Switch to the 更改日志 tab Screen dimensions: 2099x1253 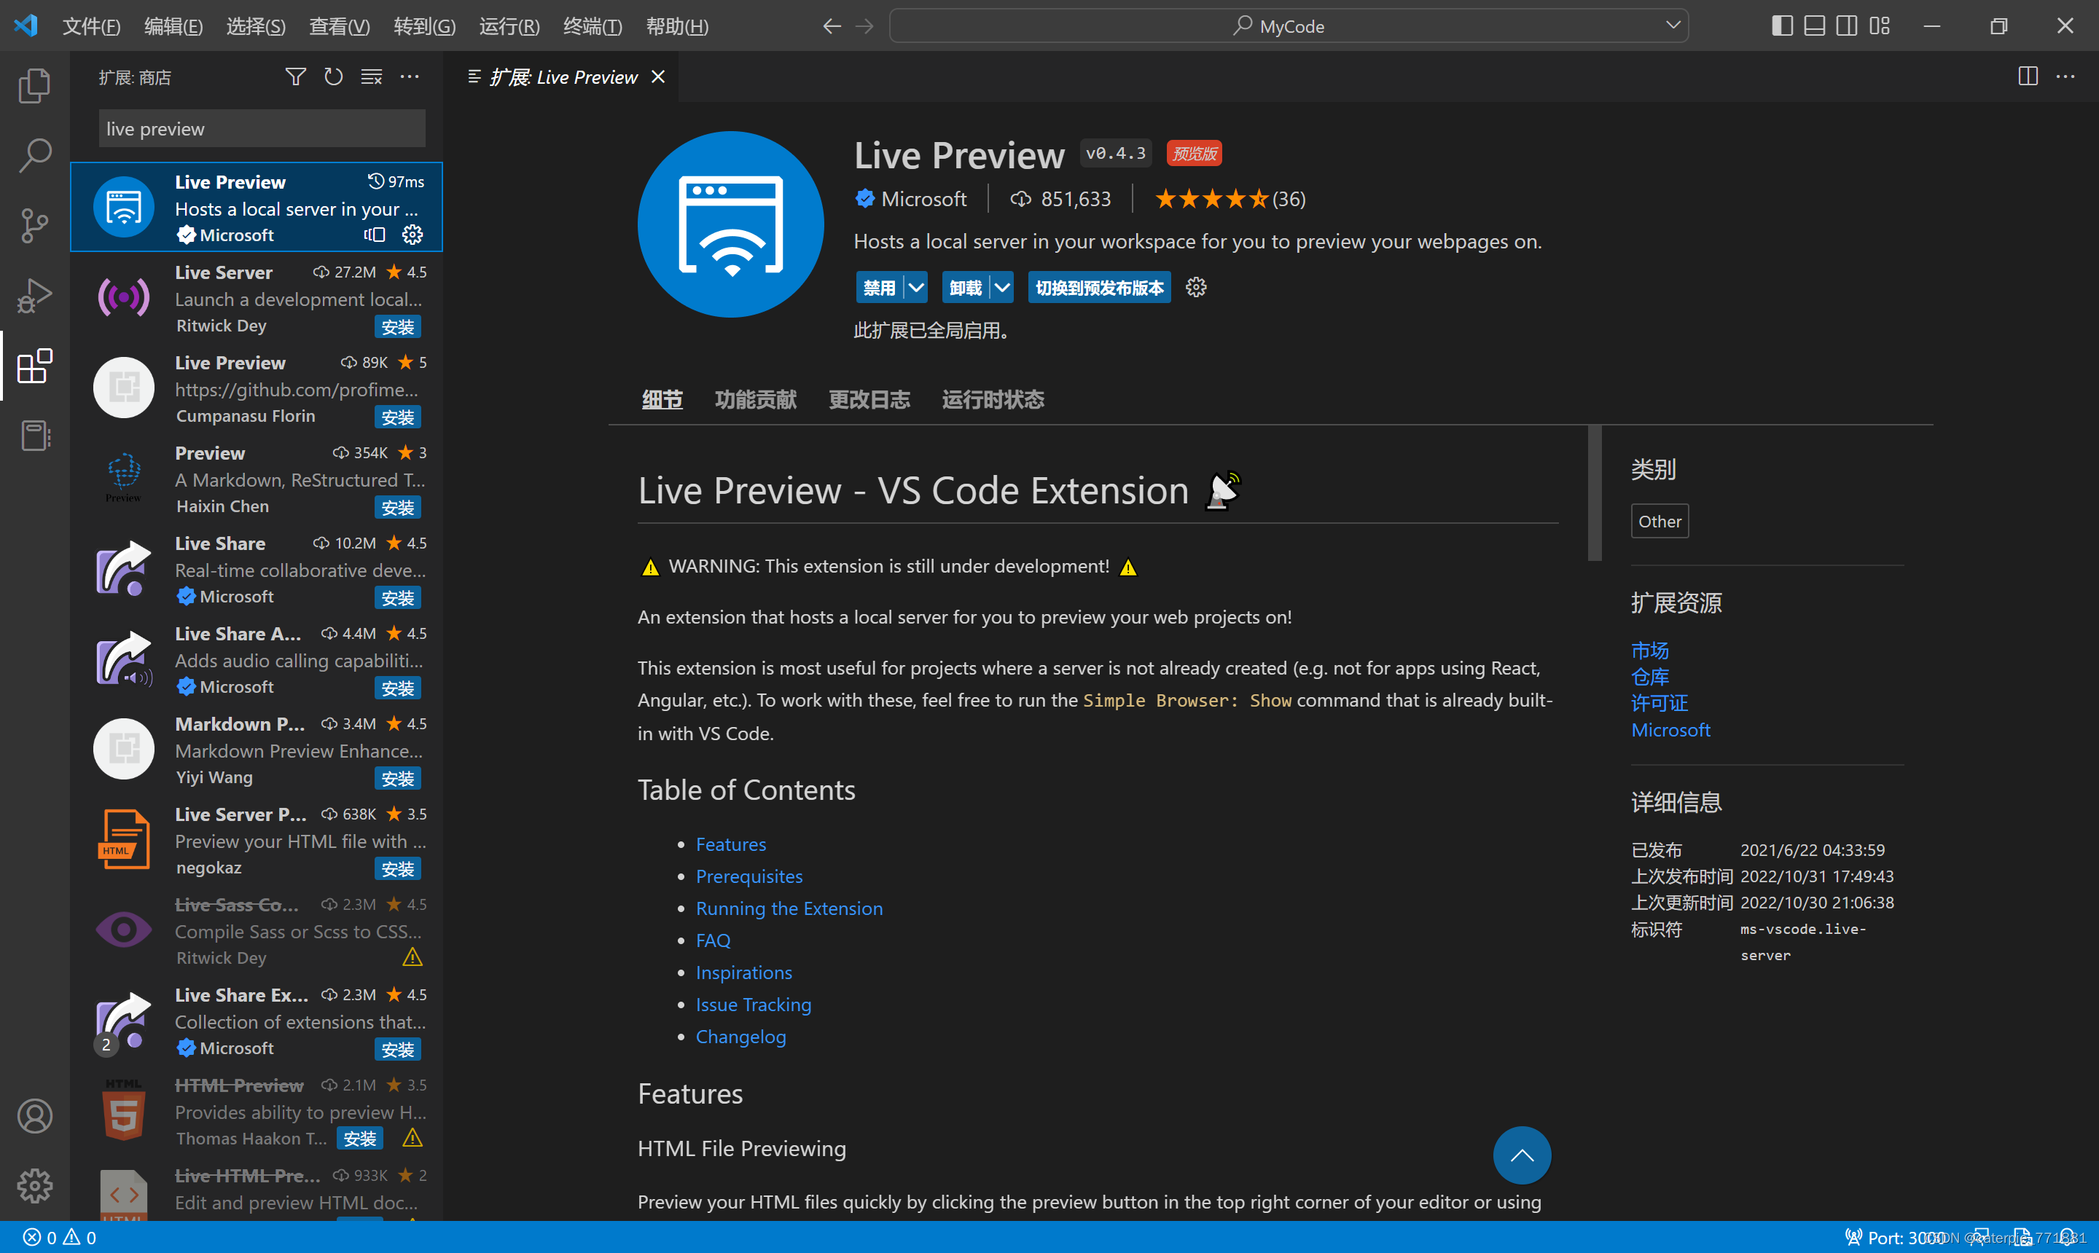coord(869,399)
